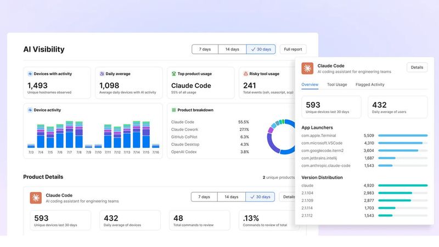Select 30 days in Product Details Claude Code card

pyautogui.click(x=260, y=197)
